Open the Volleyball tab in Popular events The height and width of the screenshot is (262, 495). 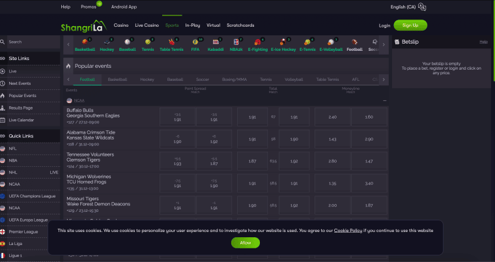point(294,80)
